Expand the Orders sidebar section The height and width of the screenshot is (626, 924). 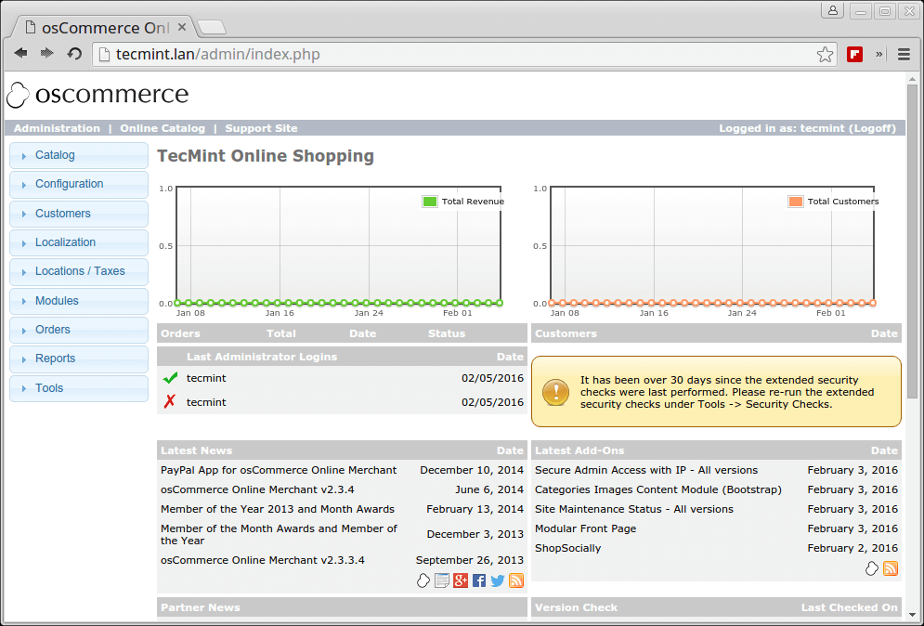(79, 330)
